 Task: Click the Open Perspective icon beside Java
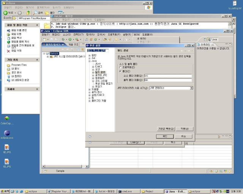(x=205, y=40)
